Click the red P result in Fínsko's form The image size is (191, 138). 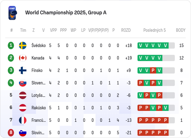153,70
